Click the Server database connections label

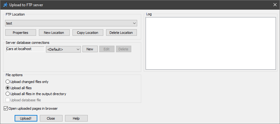click(27, 43)
